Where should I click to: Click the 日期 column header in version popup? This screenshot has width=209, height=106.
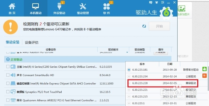click(x=170, y=64)
